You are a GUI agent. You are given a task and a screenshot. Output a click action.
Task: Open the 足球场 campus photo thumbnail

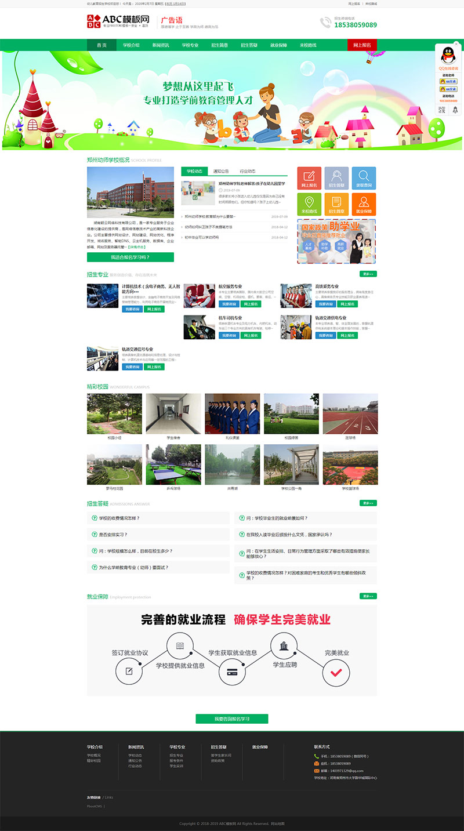click(x=350, y=414)
